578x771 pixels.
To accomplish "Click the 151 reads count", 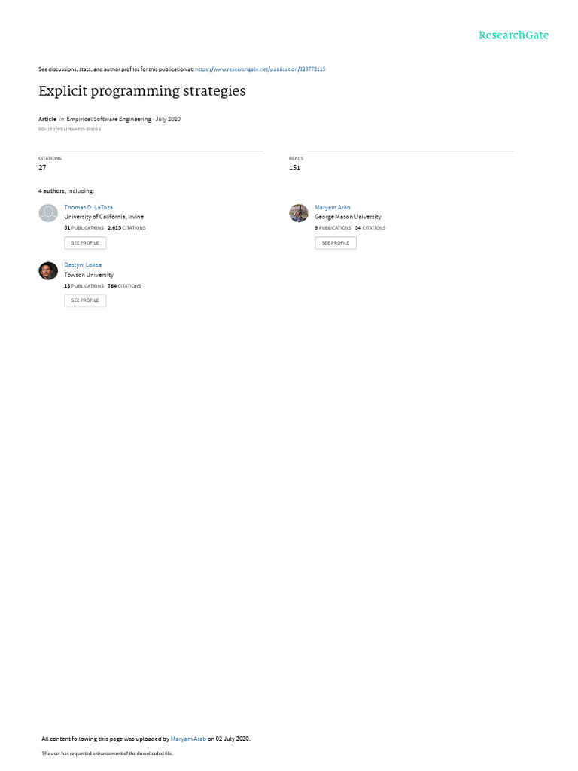I will tap(294, 168).
